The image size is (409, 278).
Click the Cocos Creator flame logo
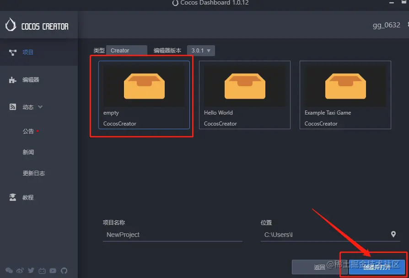click(11, 25)
